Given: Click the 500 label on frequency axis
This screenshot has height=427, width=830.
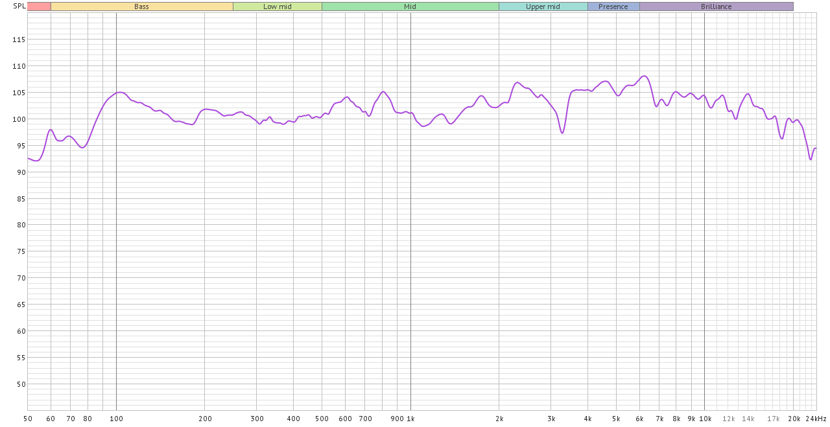Looking at the screenshot, I should coord(322,419).
